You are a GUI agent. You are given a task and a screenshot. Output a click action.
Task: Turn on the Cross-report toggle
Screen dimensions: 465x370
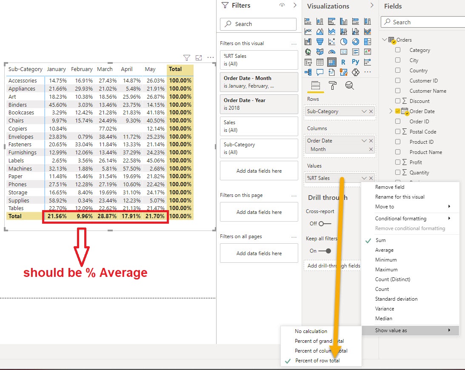pos(325,224)
